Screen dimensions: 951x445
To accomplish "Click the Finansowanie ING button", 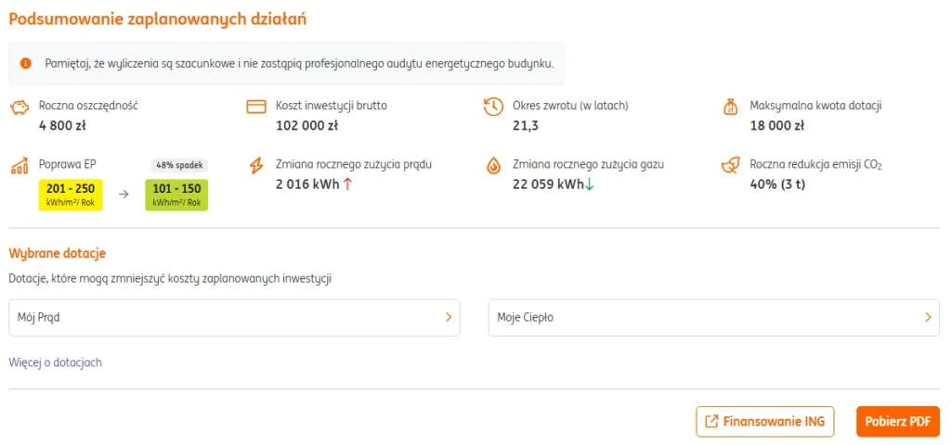I will point(765,422).
